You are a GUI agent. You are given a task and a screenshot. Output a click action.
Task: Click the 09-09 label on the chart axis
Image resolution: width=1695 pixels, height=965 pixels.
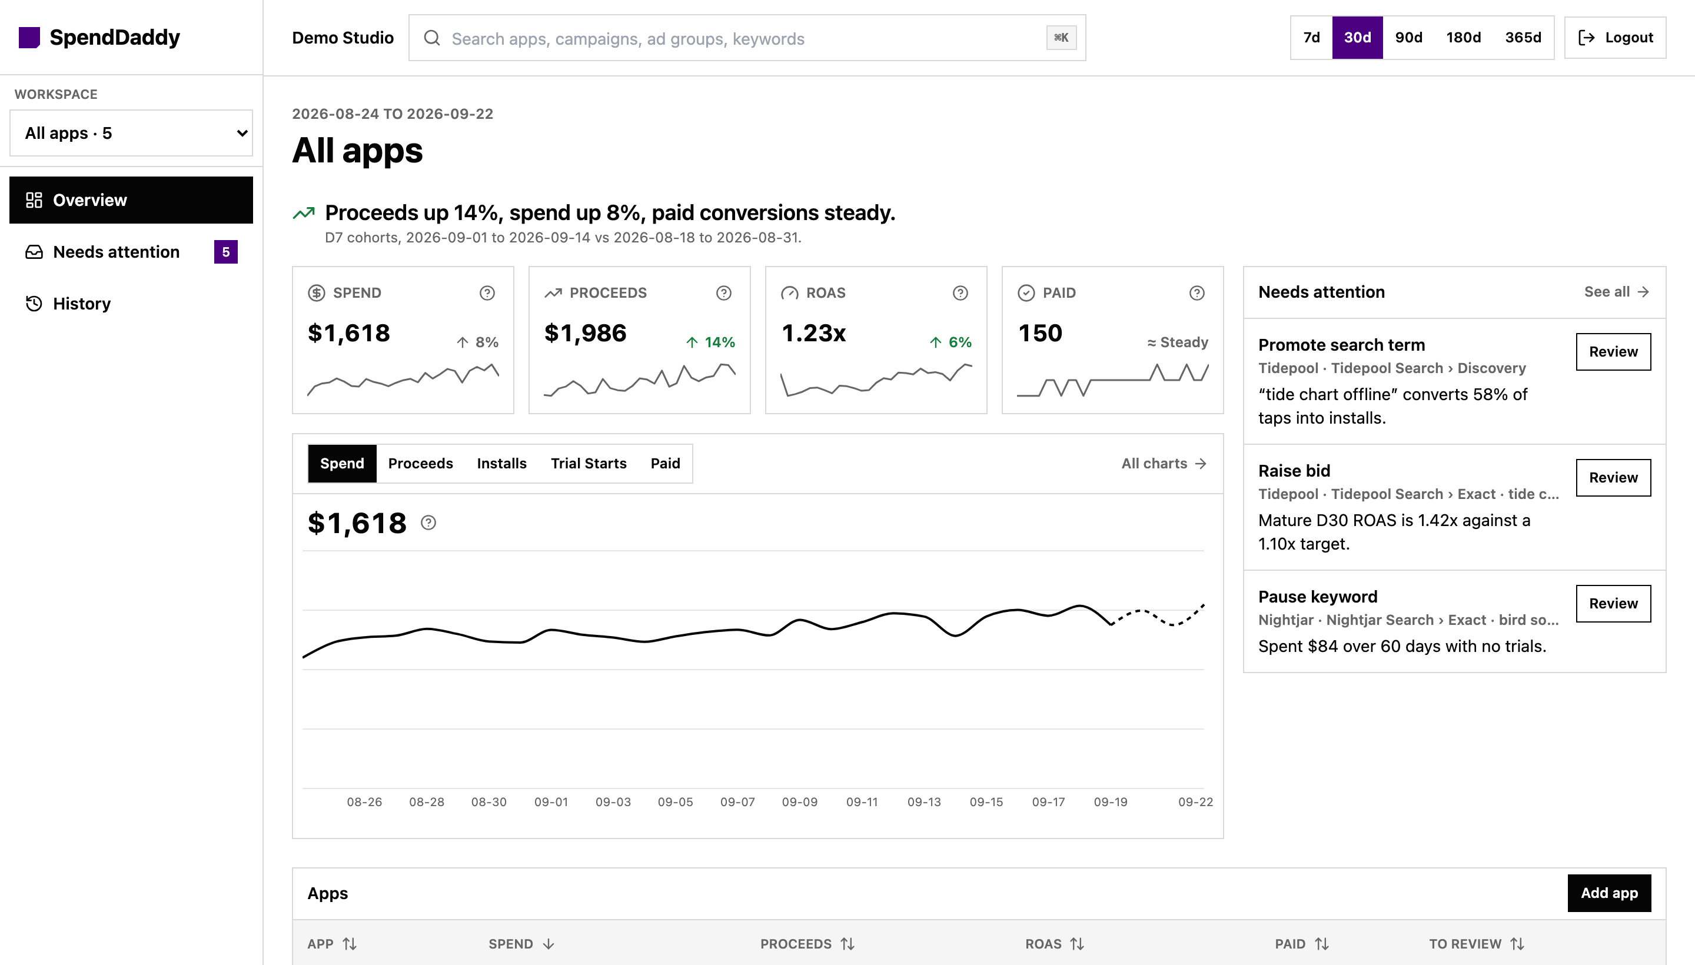(799, 802)
